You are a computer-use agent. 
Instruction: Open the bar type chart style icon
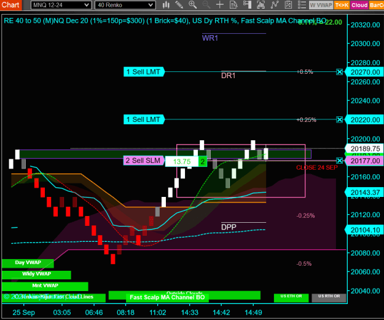click(x=166, y=5)
